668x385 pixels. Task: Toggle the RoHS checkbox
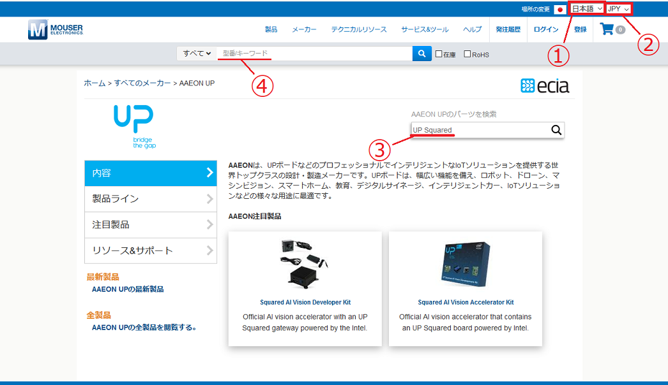pos(467,54)
